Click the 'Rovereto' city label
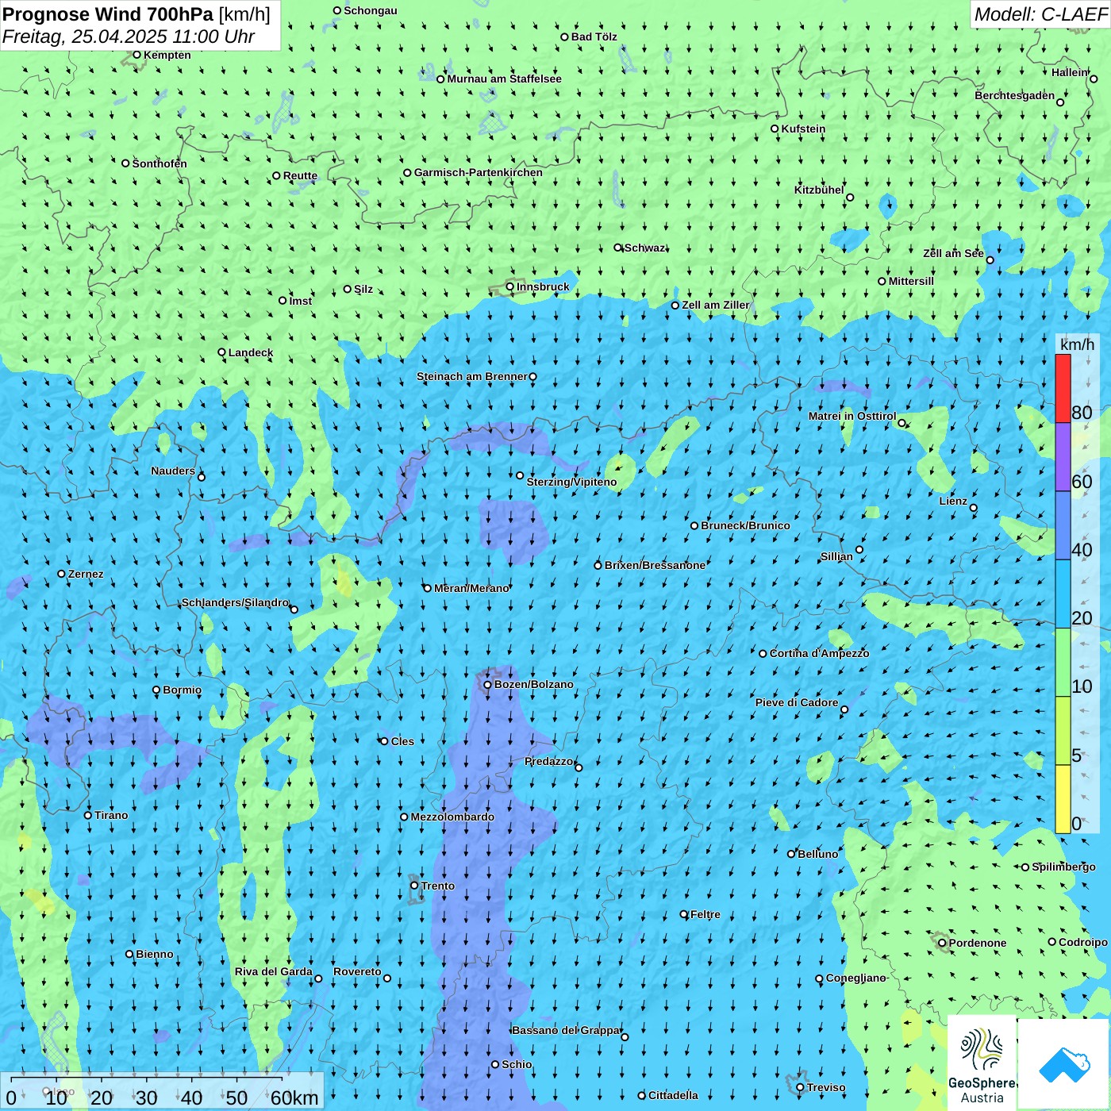The image size is (1111, 1111). (357, 971)
